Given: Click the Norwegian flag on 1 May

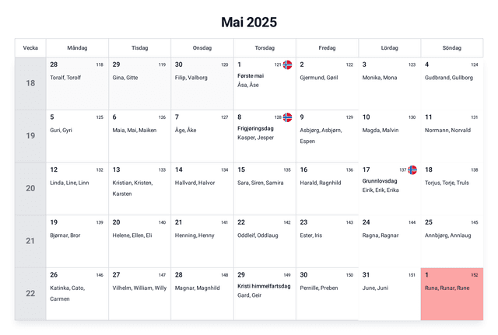Looking at the screenshot, I should click(x=287, y=65).
